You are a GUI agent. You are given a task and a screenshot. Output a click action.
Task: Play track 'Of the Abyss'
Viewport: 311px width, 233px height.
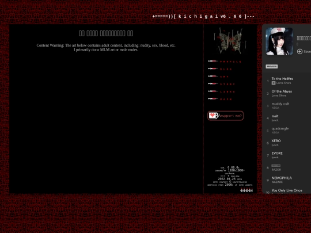click(x=282, y=91)
